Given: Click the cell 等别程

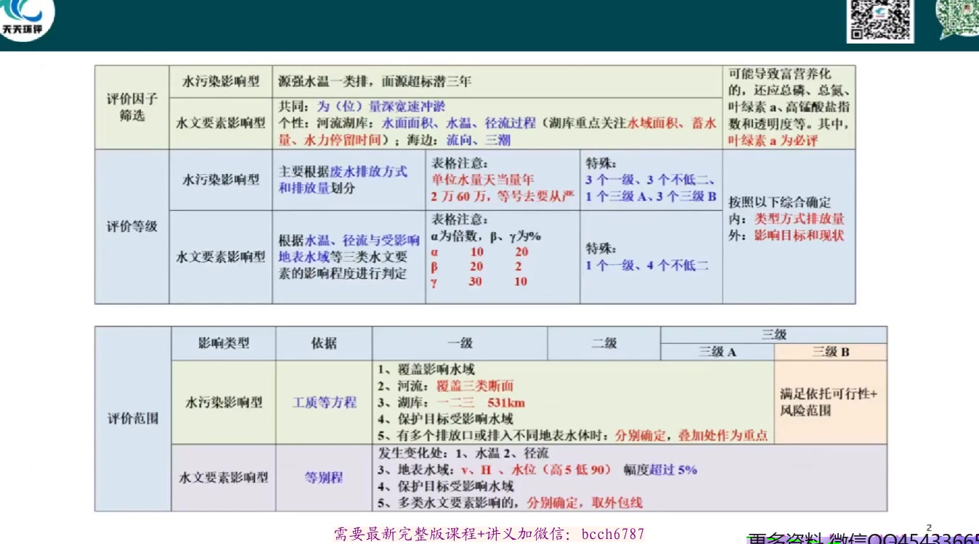Looking at the screenshot, I should pos(324,477).
